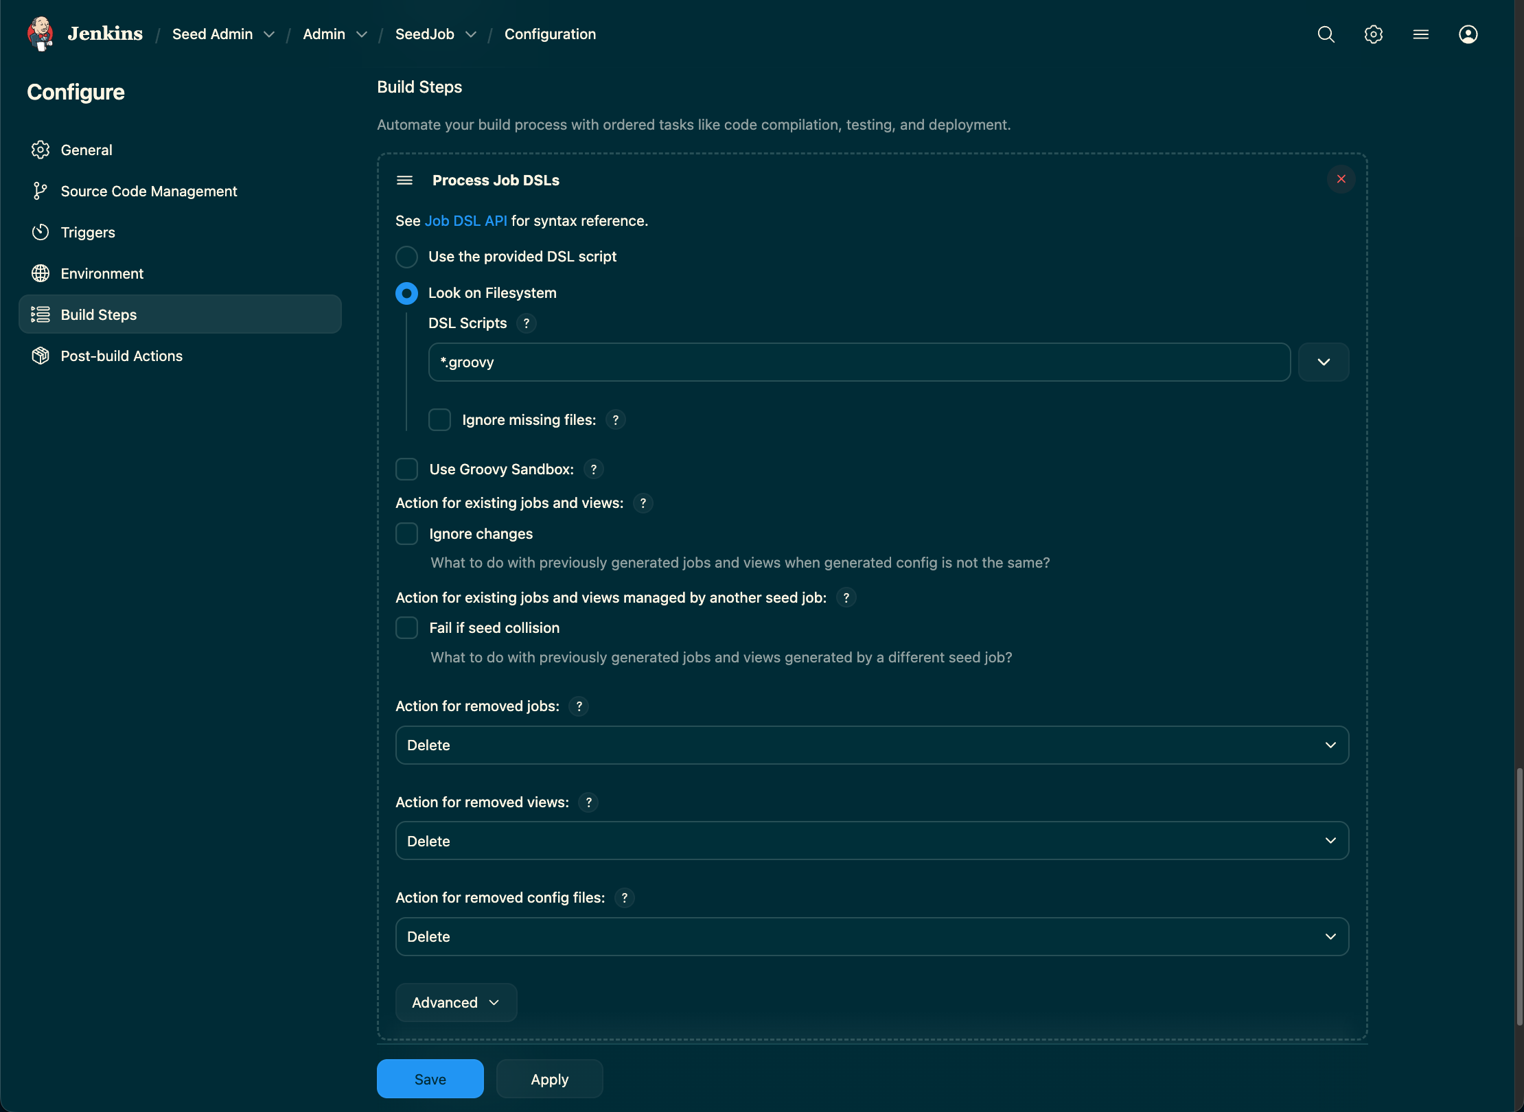The height and width of the screenshot is (1112, 1524).
Task: Select the Build Steps list icon
Action: pos(41,314)
